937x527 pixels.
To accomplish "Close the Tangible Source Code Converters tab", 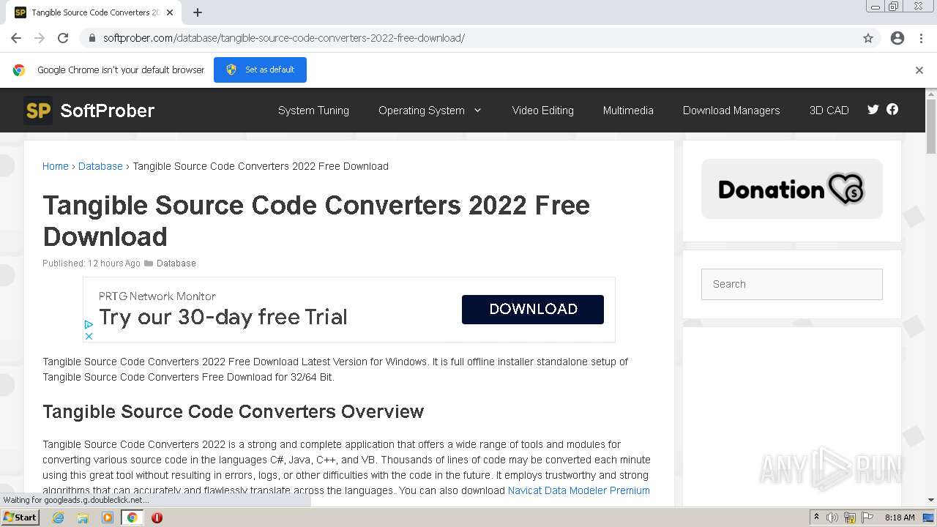I will 170,12.
